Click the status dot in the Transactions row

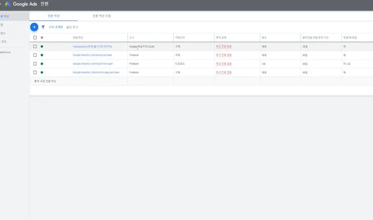pos(42,46)
